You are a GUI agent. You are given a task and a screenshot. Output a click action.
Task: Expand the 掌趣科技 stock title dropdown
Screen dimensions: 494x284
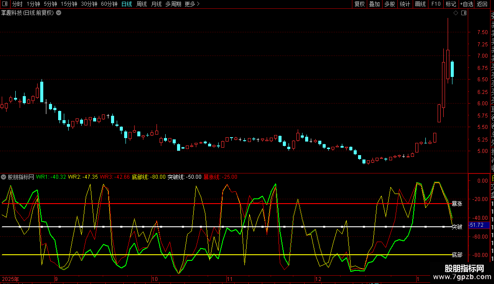point(59,13)
